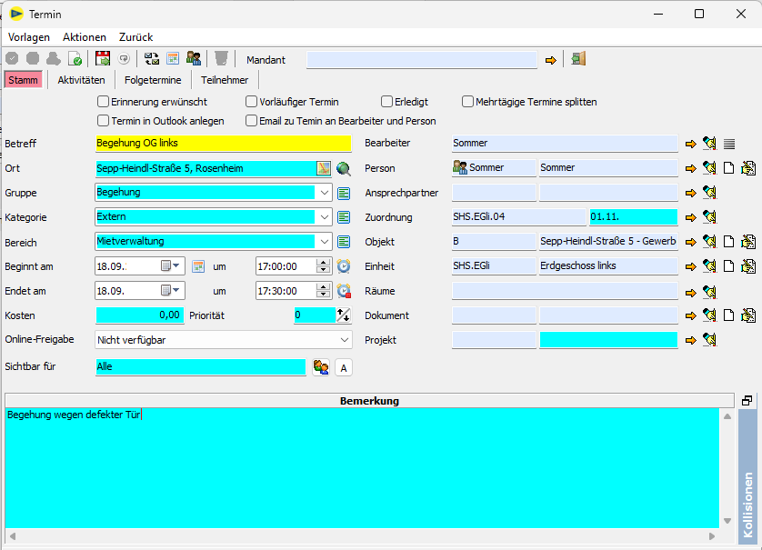The image size is (762, 550).
Task: Open the Online-Freigabe dropdown
Action: [344, 340]
